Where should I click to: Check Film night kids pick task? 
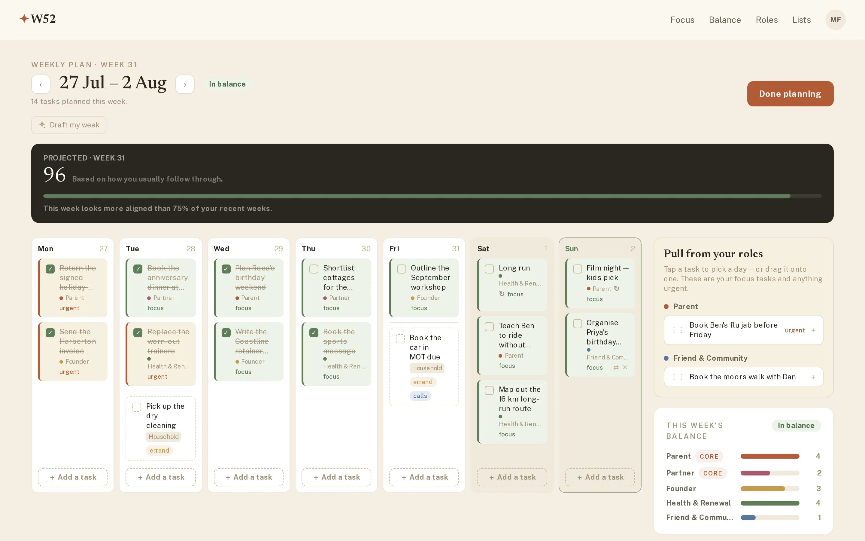[x=578, y=269]
